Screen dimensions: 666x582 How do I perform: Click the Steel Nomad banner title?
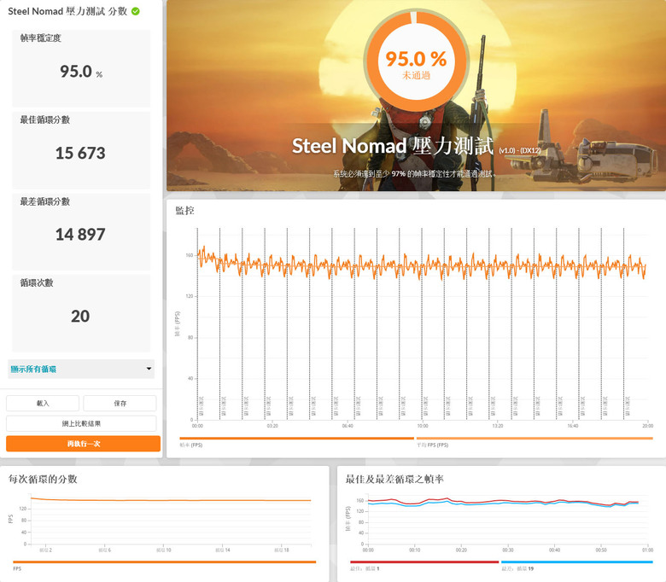[393, 146]
